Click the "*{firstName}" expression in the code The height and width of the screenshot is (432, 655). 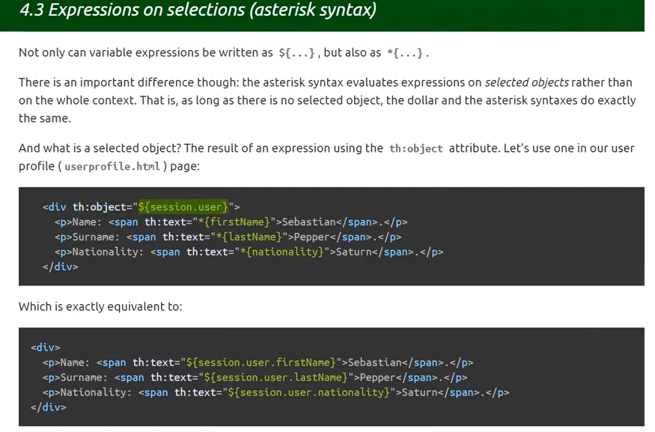coord(235,222)
